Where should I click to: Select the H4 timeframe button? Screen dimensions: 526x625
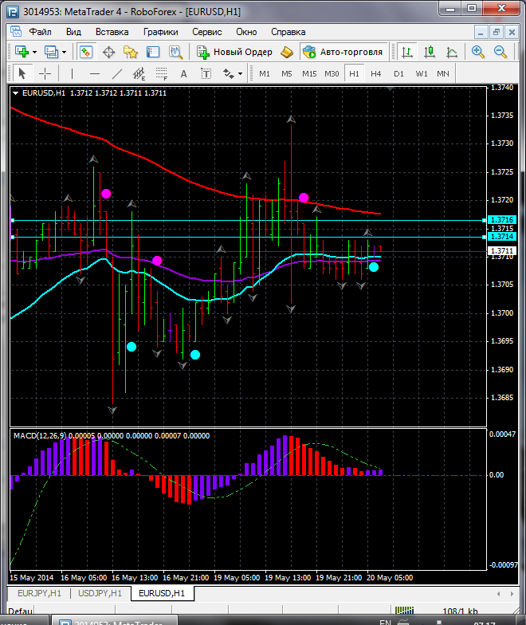tap(376, 73)
